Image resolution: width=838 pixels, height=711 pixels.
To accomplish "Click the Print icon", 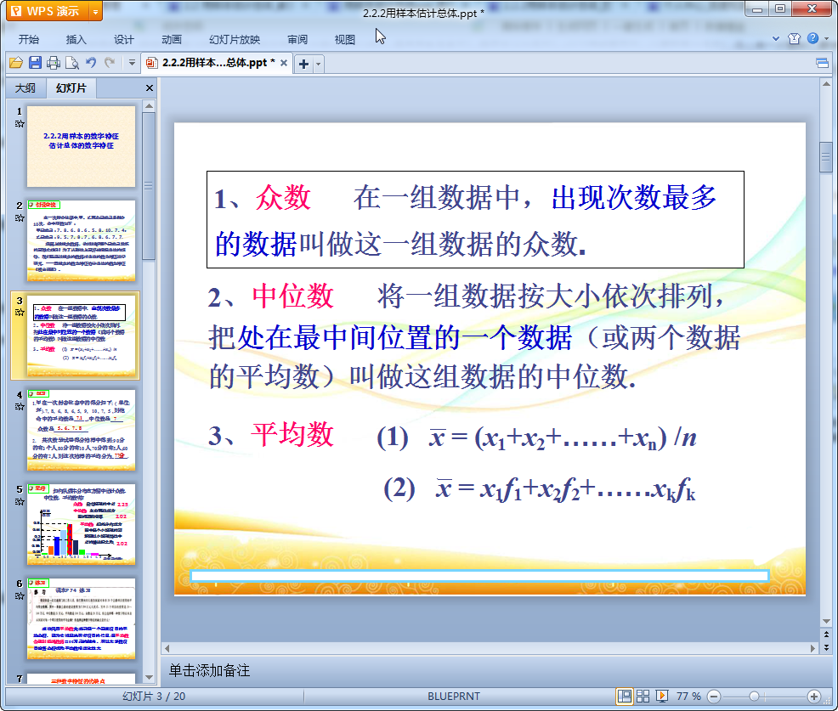I will [54, 63].
